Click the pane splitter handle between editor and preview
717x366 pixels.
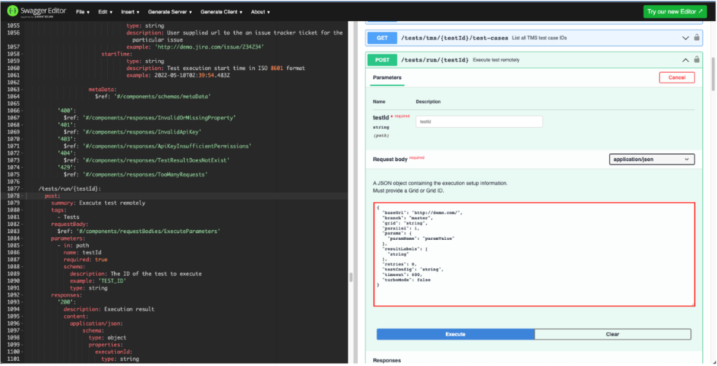351,277
